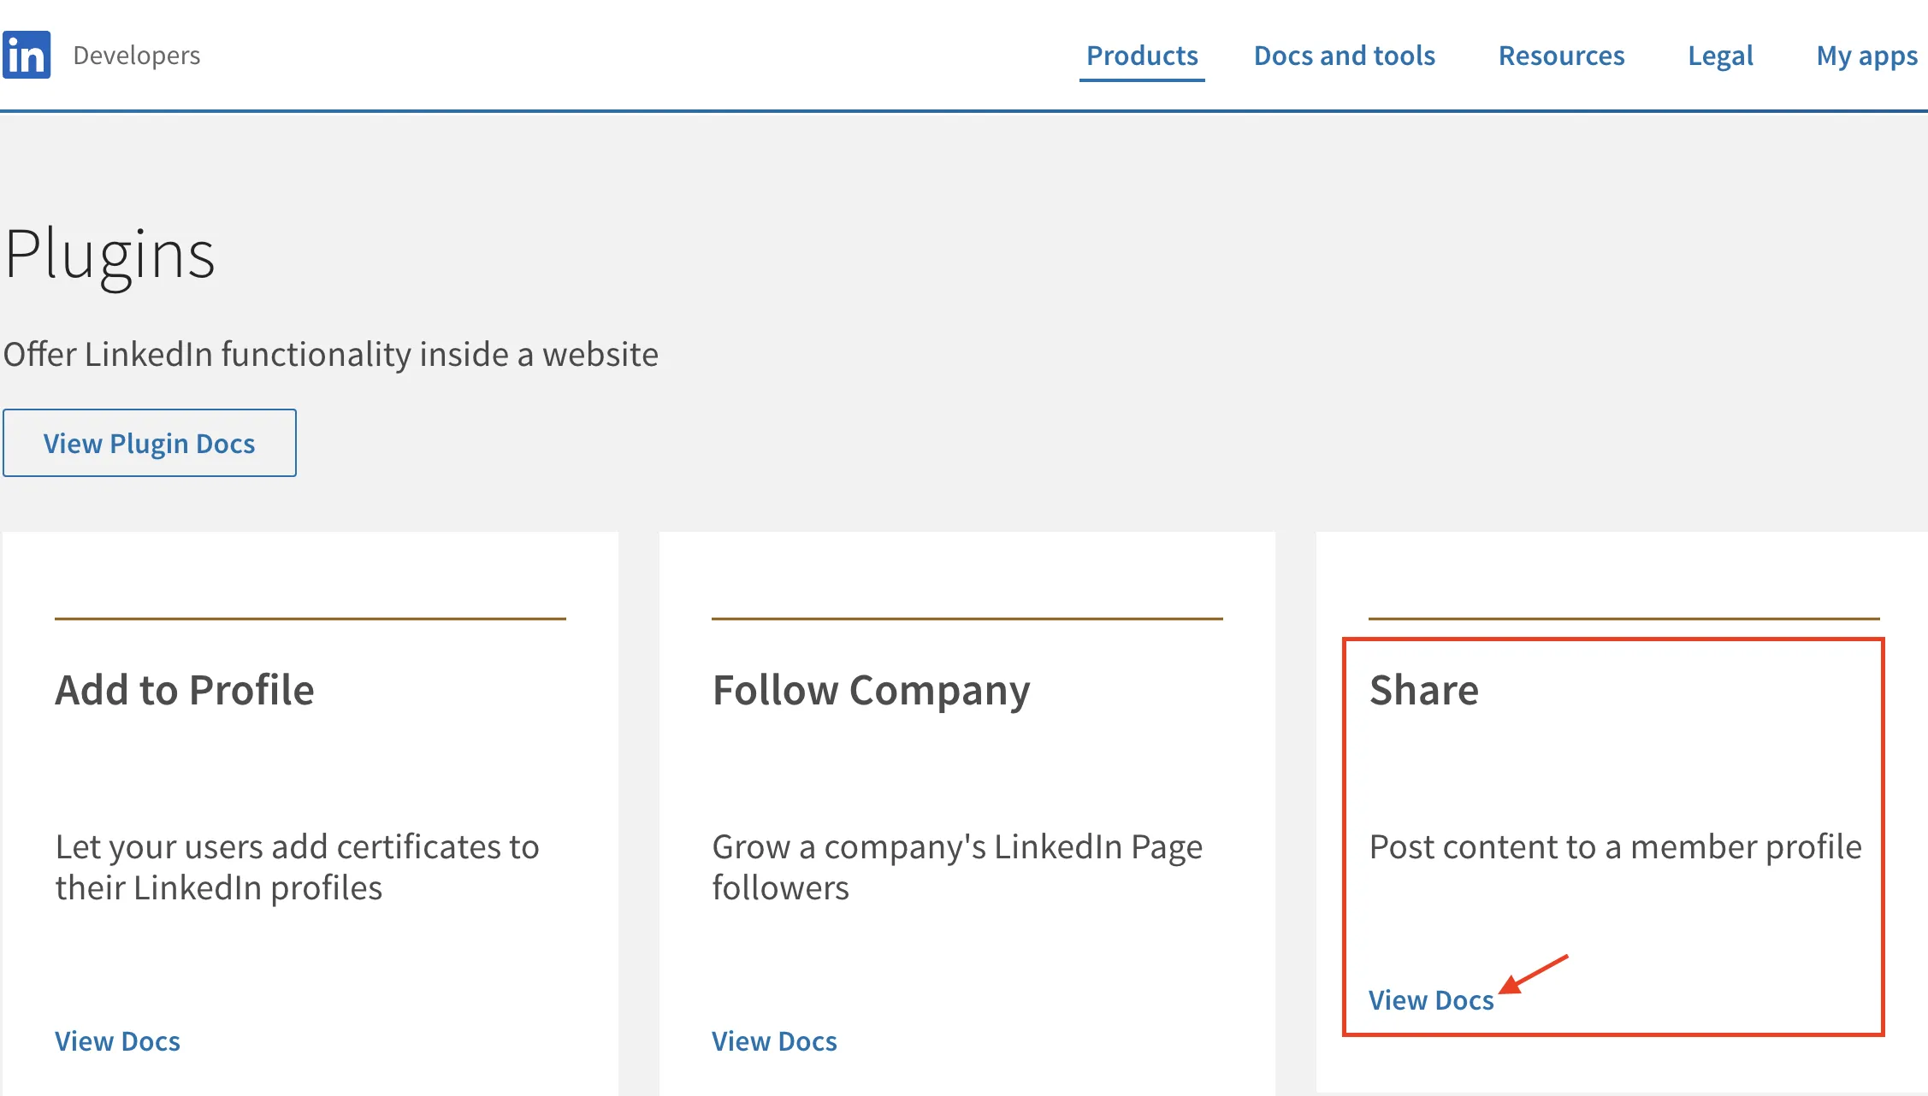Viewport: 1928px width, 1096px height.
Task: Open View Docs for Follow Company
Action: tap(773, 1040)
